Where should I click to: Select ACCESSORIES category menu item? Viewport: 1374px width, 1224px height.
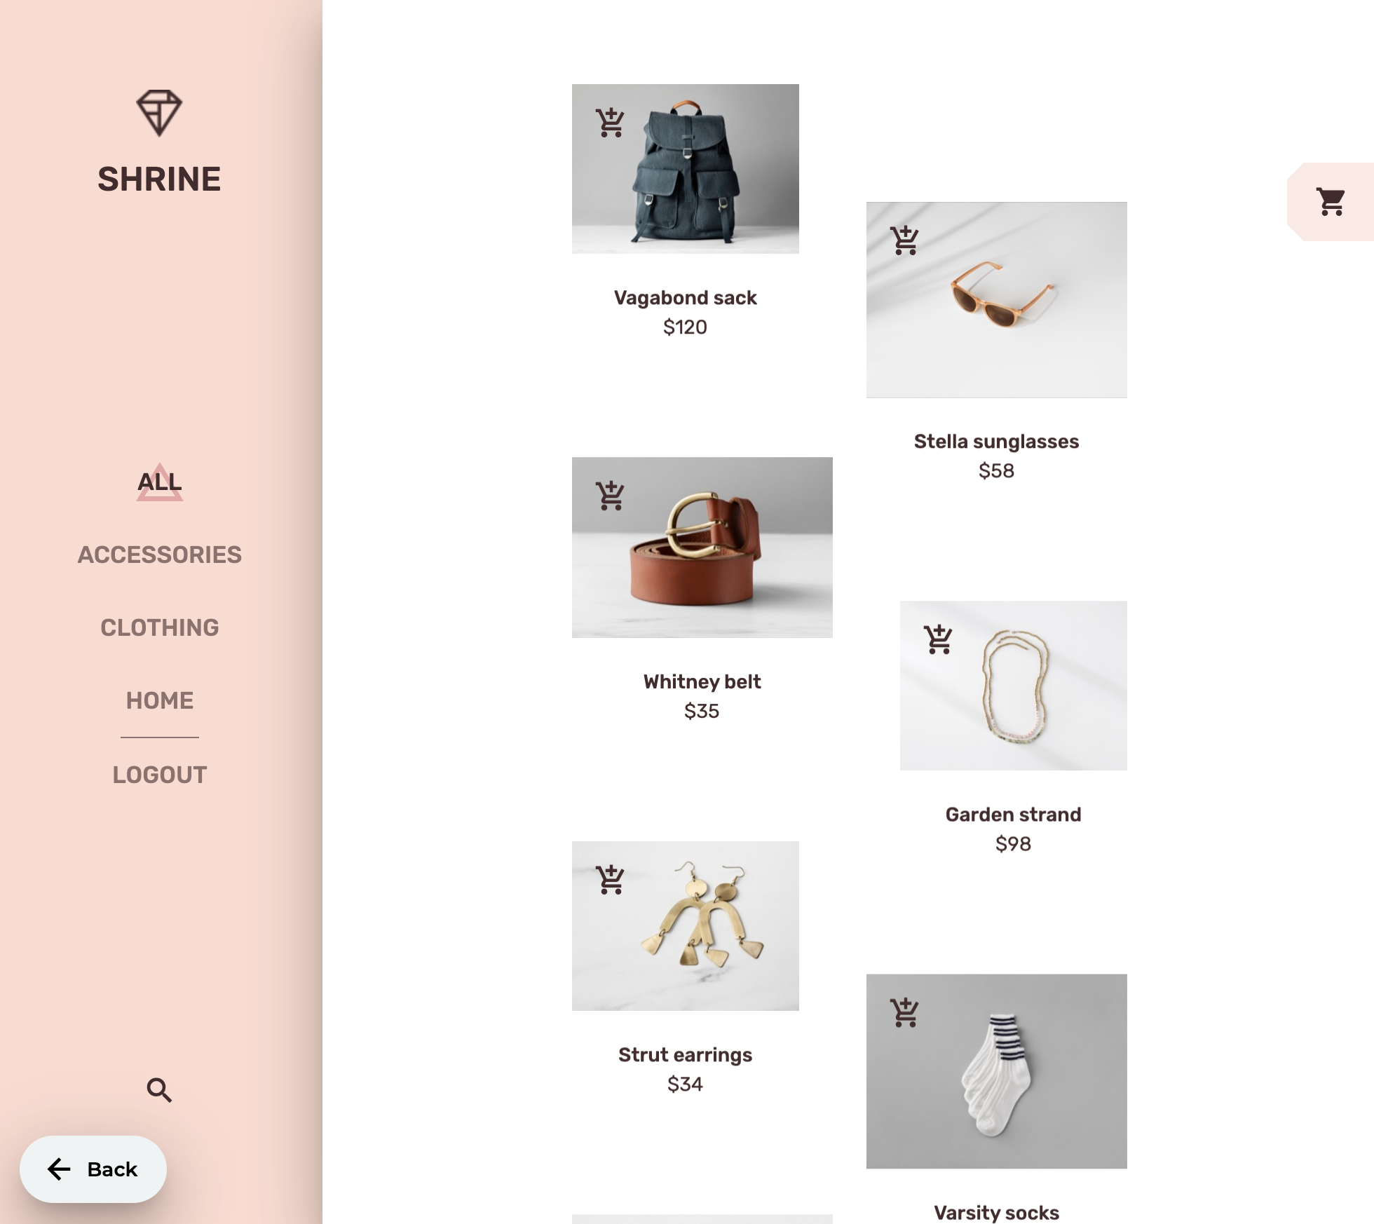[x=160, y=553]
